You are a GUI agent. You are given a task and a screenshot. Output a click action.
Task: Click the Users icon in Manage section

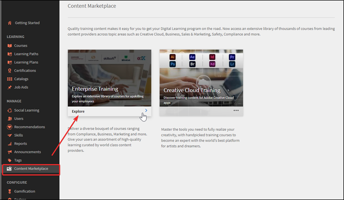[10, 119]
